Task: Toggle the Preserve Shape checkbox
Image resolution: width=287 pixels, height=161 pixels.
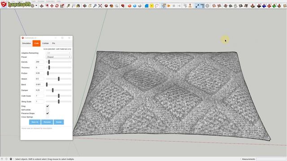Action: tap(48, 113)
